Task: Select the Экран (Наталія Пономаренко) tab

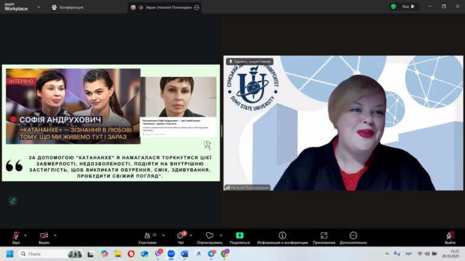Action: (x=165, y=7)
